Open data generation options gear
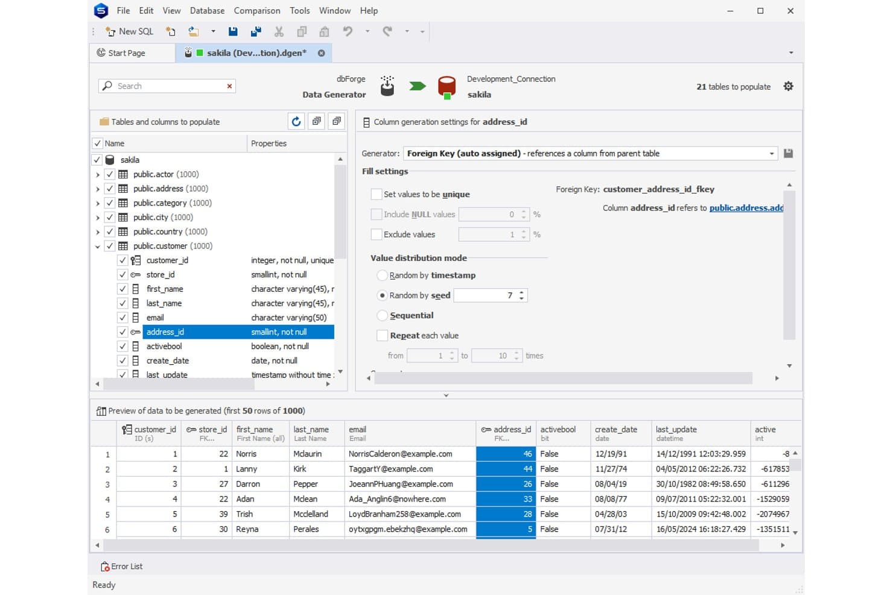 (788, 86)
